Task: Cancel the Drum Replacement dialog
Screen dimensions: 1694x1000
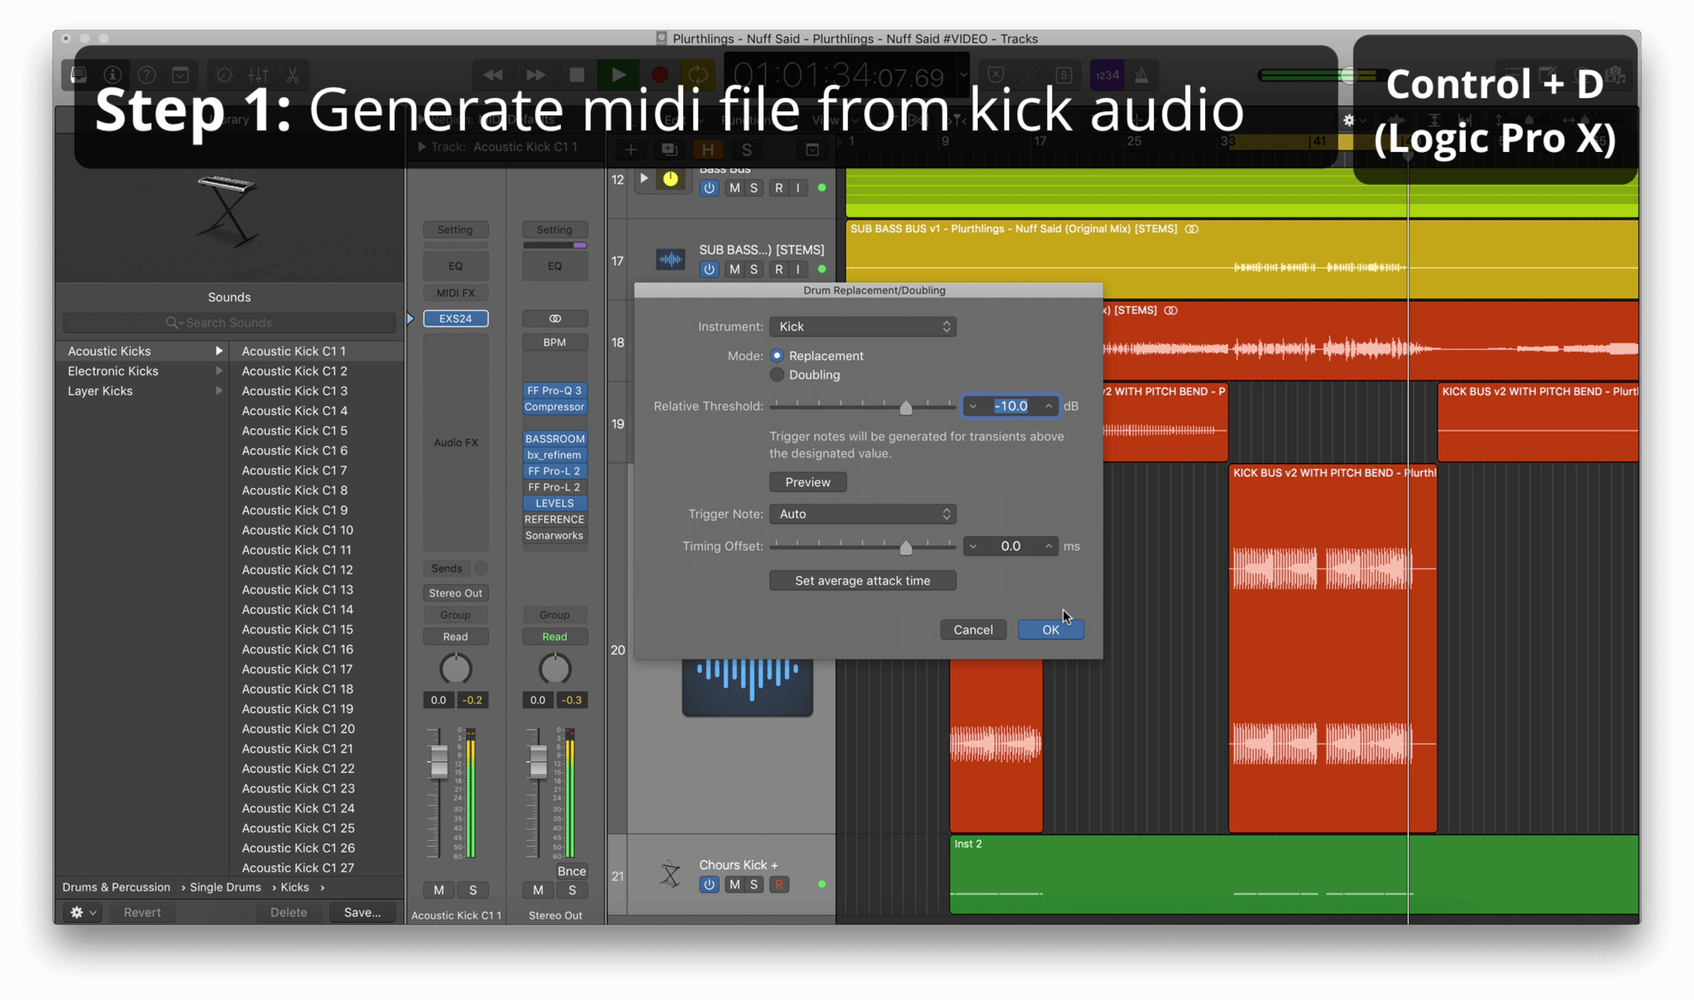Action: tap(973, 629)
